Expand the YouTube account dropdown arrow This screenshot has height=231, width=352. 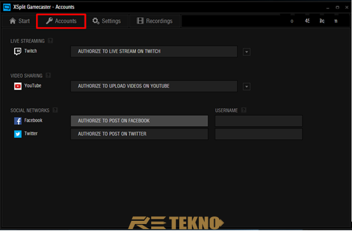[247, 87]
